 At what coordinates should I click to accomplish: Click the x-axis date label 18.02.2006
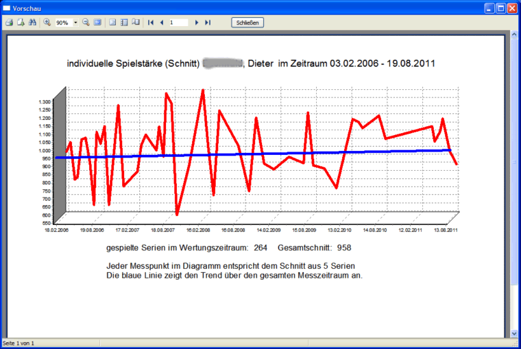coord(56,230)
